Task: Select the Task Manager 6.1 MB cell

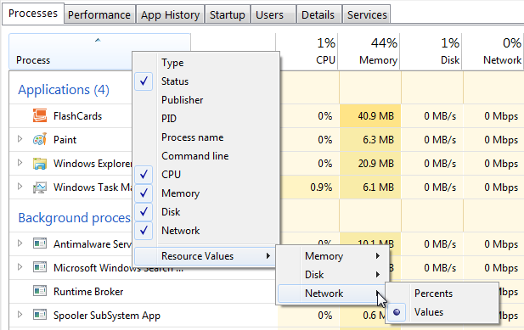Action: click(370, 187)
